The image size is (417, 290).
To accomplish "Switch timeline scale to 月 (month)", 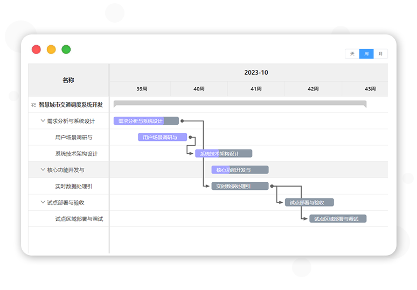I will (380, 54).
